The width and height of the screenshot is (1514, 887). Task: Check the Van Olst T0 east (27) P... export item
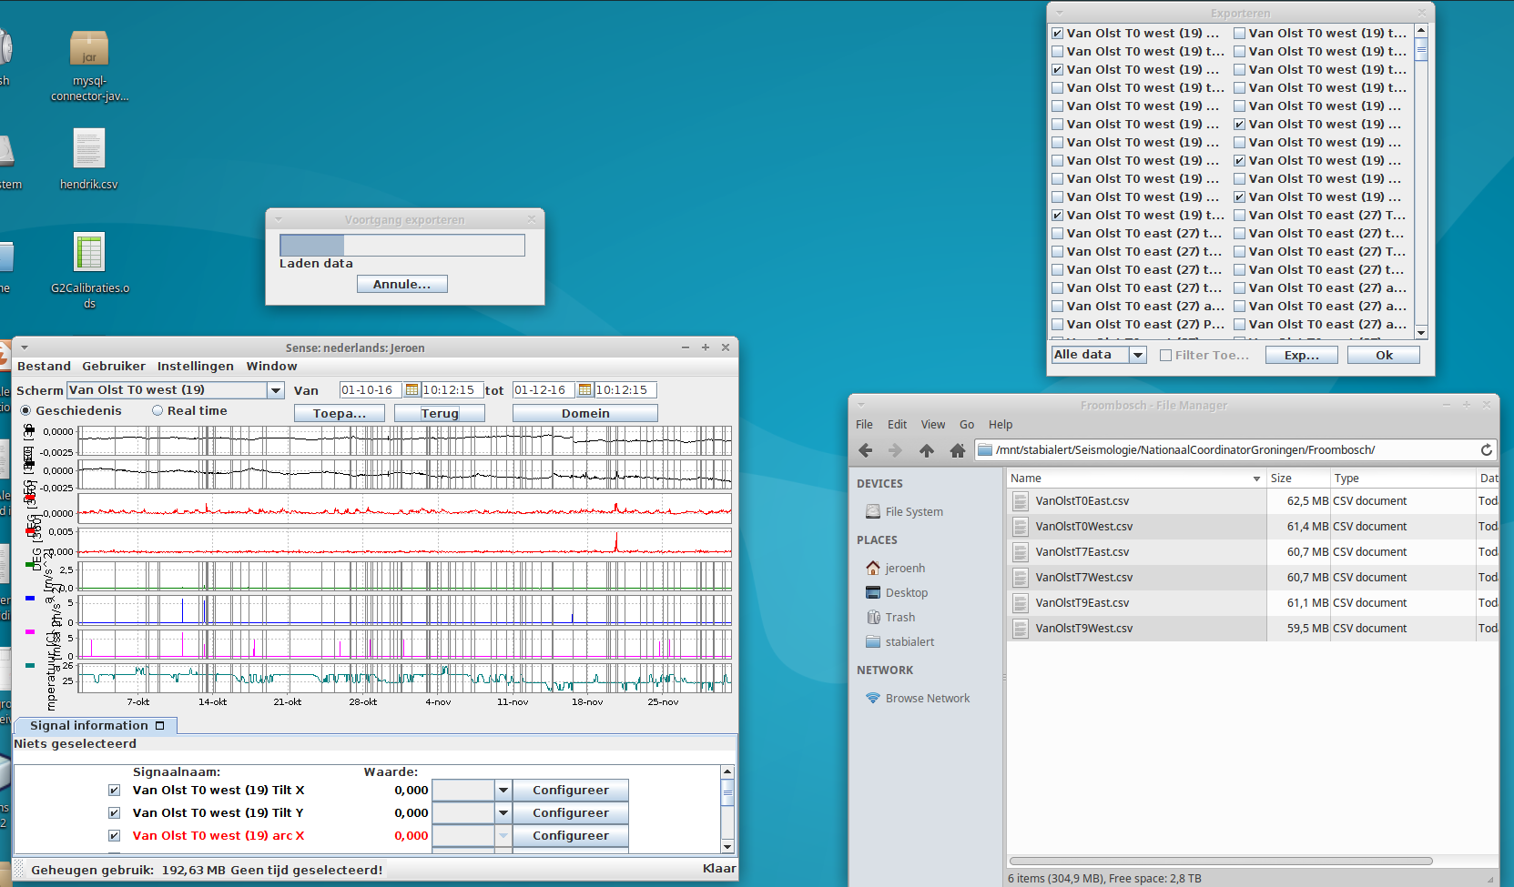click(1057, 325)
